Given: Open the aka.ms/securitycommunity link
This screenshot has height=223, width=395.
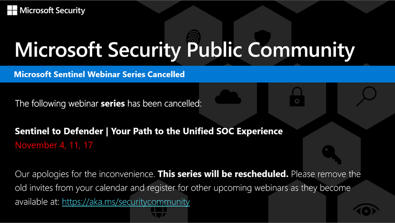Looking at the screenshot, I should 126,202.
